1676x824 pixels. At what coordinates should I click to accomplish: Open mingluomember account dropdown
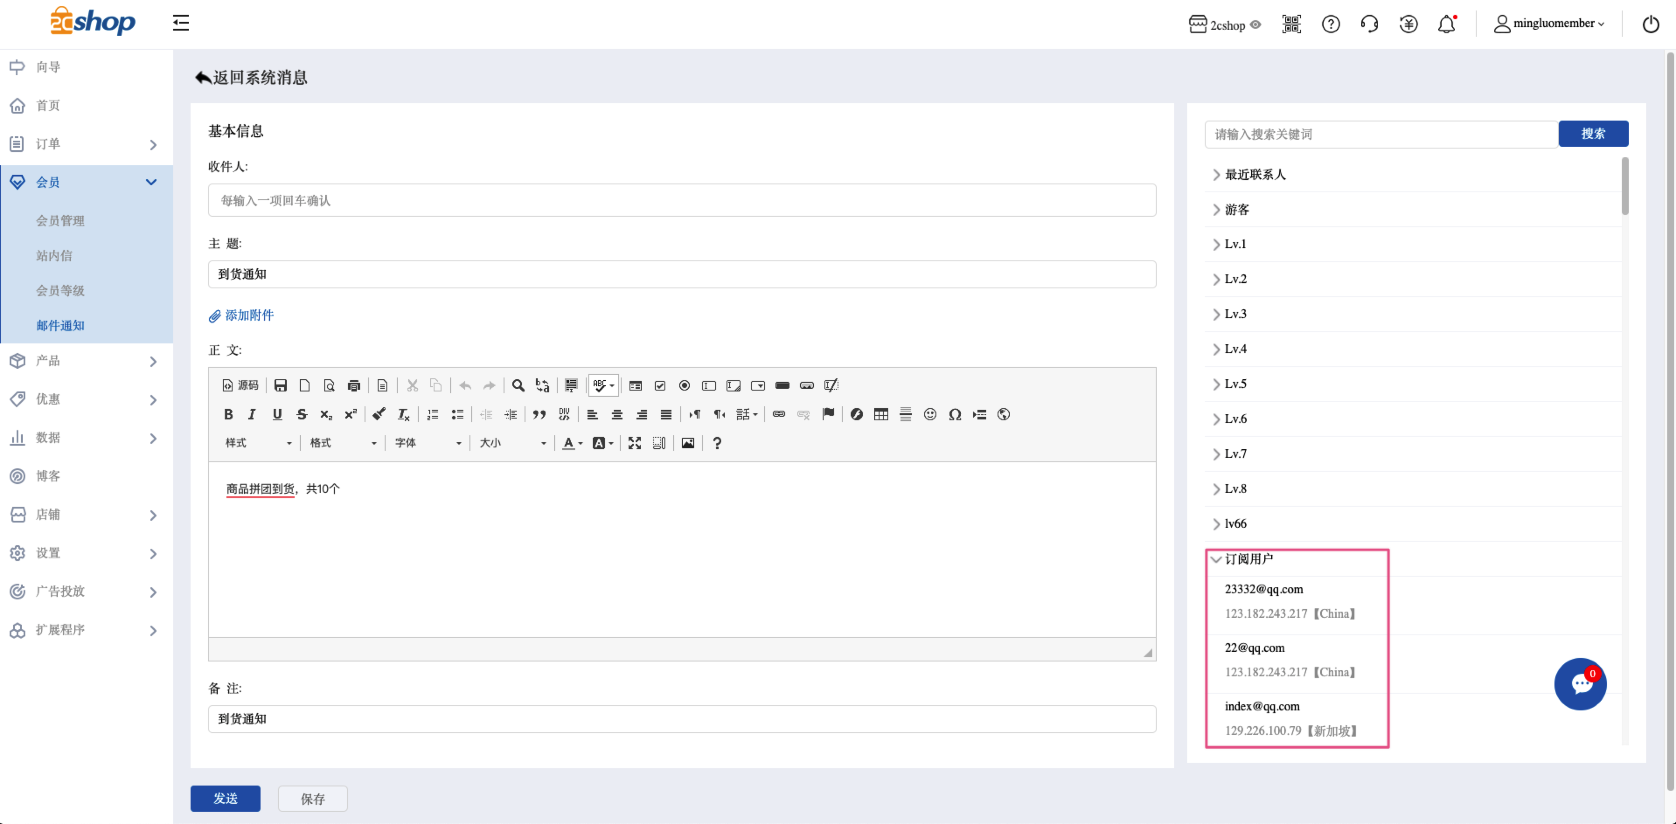click(1549, 24)
